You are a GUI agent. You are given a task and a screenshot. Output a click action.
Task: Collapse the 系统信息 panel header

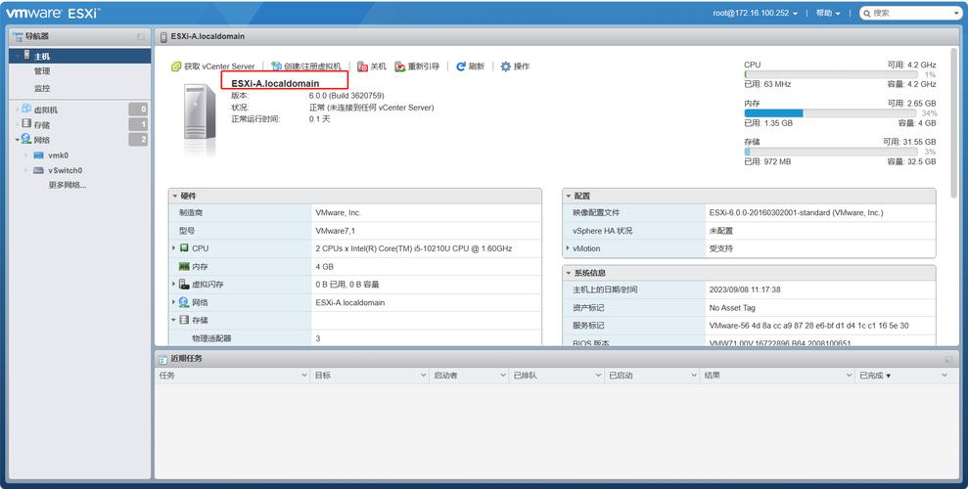pyautogui.click(x=569, y=273)
